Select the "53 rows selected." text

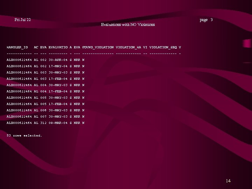(24, 135)
